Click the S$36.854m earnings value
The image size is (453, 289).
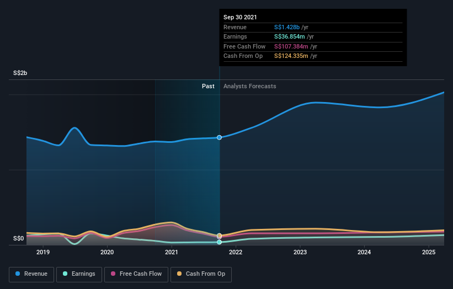[x=290, y=36]
